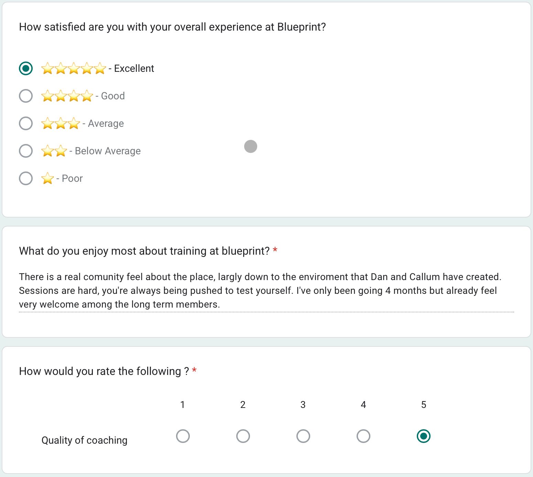Rate Quality of coaching as 2

[243, 436]
